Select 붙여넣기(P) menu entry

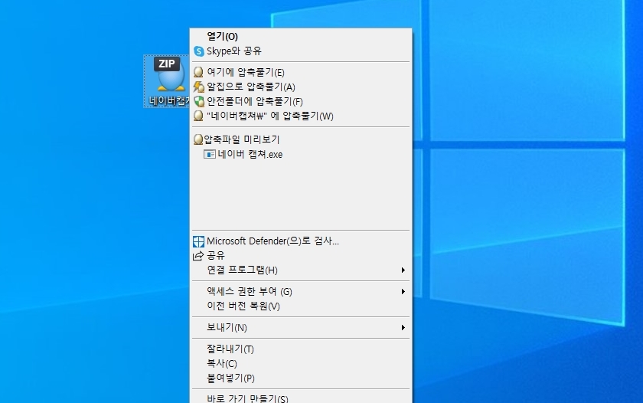pyautogui.click(x=301, y=378)
